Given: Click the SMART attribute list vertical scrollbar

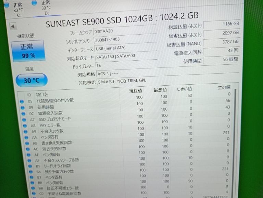Looking at the screenshot, I should coord(234,144).
